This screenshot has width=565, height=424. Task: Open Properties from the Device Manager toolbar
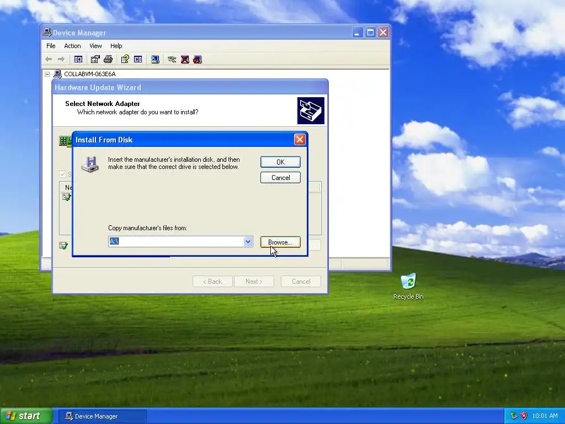tap(95, 59)
